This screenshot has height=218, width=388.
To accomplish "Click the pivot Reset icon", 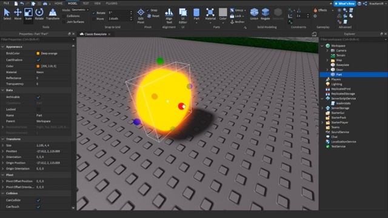I will [149, 16].
